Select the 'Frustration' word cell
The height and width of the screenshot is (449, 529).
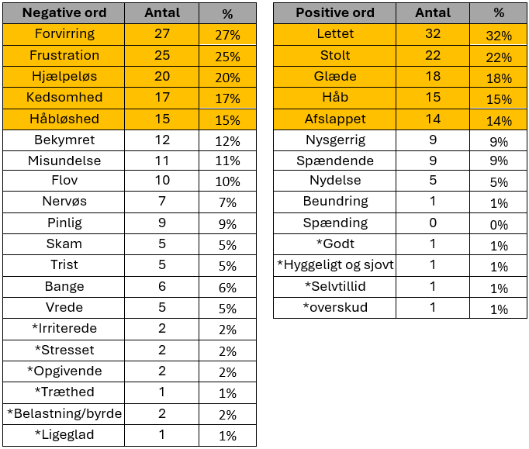(x=64, y=56)
